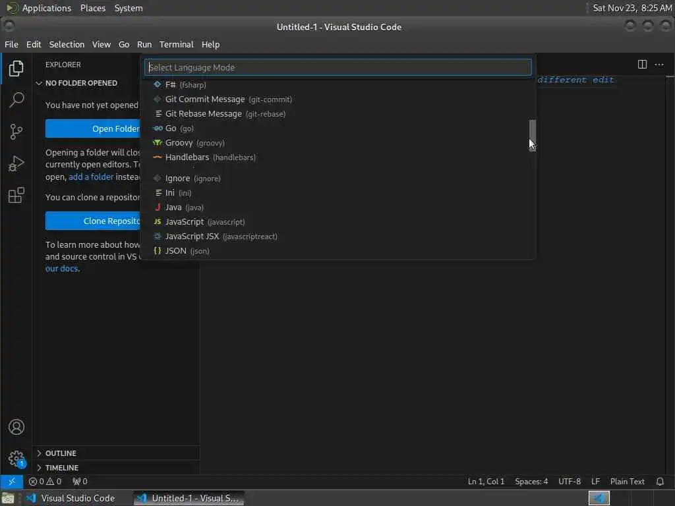This screenshot has width=675, height=506.
Task: Open the notifications bell in status bar
Action: tap(660, 482)
